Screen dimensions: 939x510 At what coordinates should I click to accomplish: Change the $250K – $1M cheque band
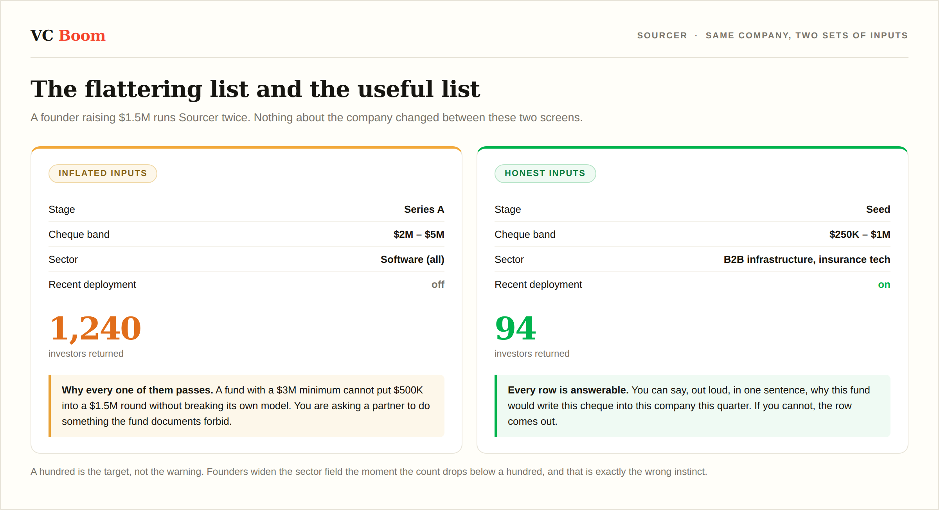860,234
